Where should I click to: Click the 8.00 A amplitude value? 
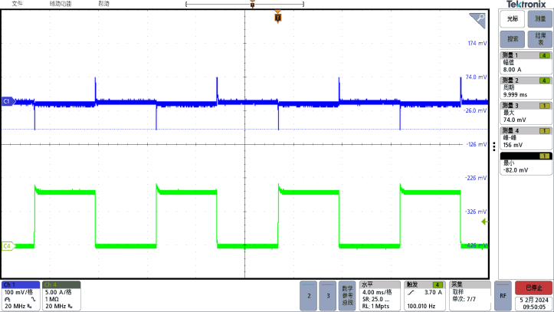(512, 70)
